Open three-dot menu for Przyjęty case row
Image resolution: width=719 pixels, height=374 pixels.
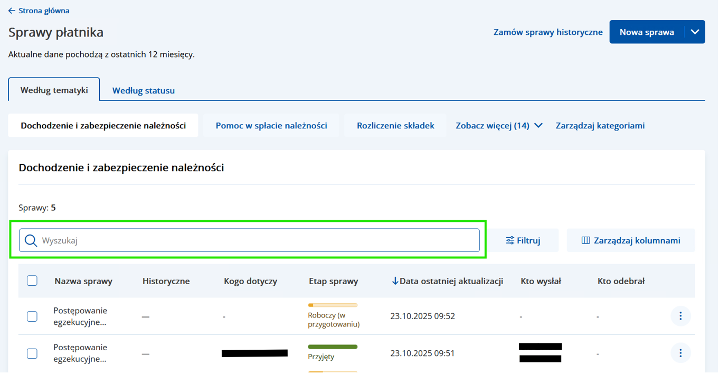[x=680, y=353]
